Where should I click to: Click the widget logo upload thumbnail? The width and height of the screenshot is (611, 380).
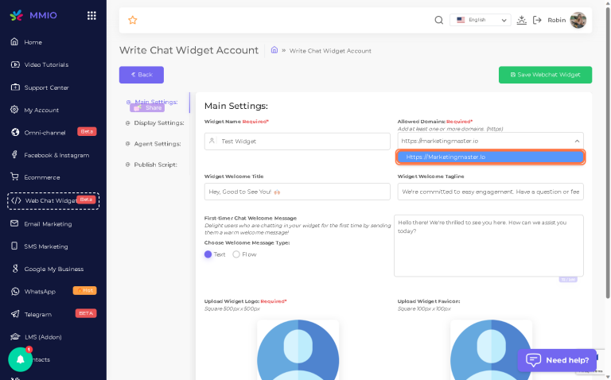coord(298,350)
